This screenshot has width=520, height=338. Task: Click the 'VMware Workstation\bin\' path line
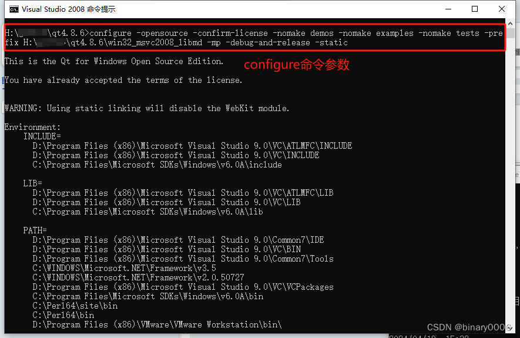(x=157, y=324)
